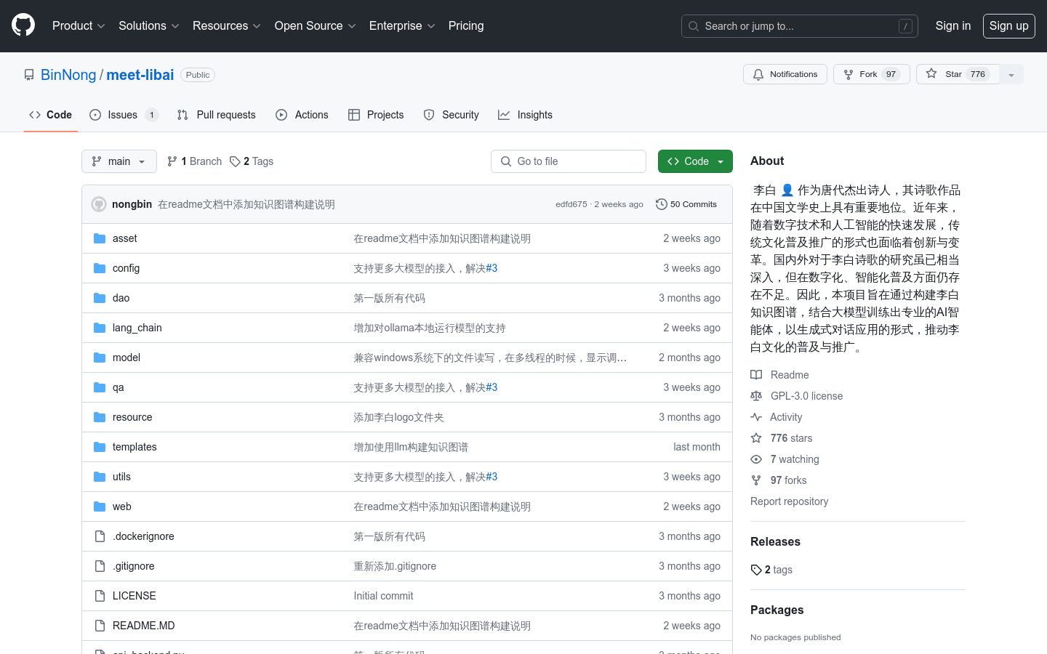Open the qa folder
Image resolution: width=1047 pixels, height=654 pixels.
pos(118,387)
